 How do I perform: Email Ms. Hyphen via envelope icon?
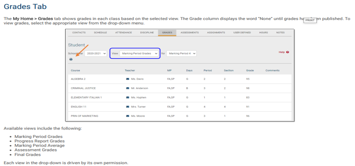pyautogui.click(x=128, y=98)
